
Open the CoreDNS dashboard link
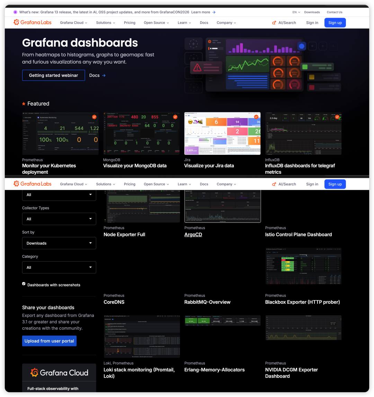[x=114, y=302]
